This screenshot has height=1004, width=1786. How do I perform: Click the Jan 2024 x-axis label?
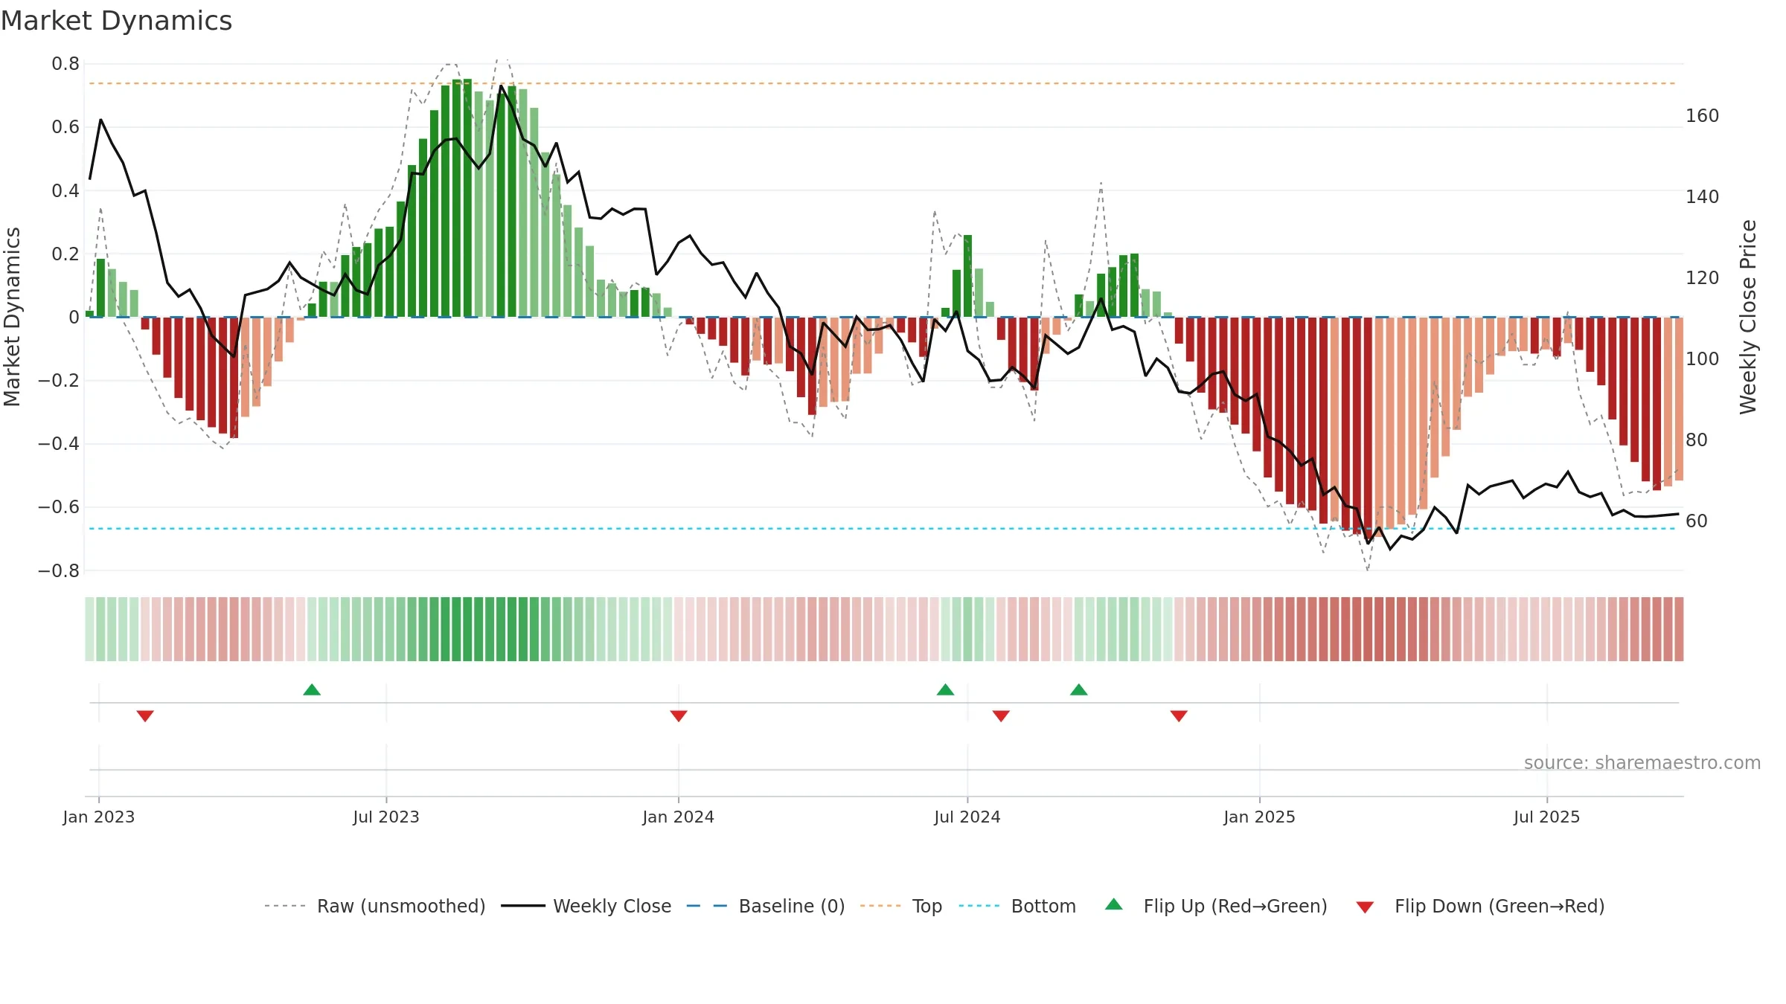pos(679,817)
